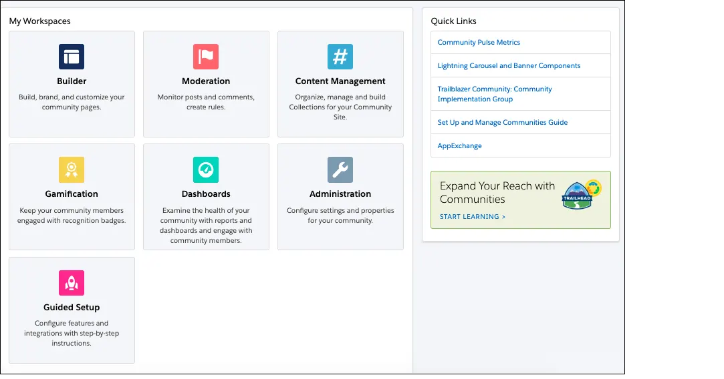Screen dimensions: 724x379
Task: Click the Guided Setup title
Action: coord(72,308)
